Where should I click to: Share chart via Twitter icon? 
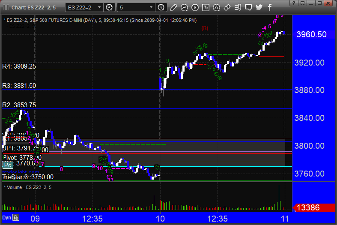pos(259,8)
